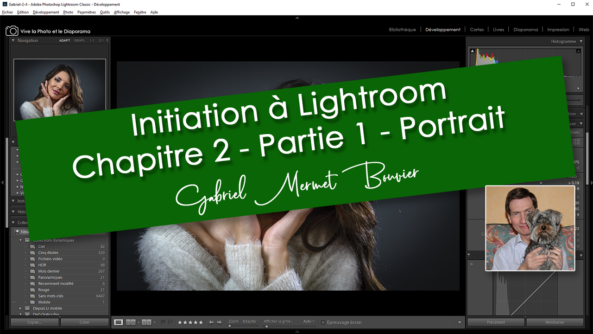The width and height of the screenshot is (593, 334).
Task: Open the Paramètres menu
Action: 87,12
